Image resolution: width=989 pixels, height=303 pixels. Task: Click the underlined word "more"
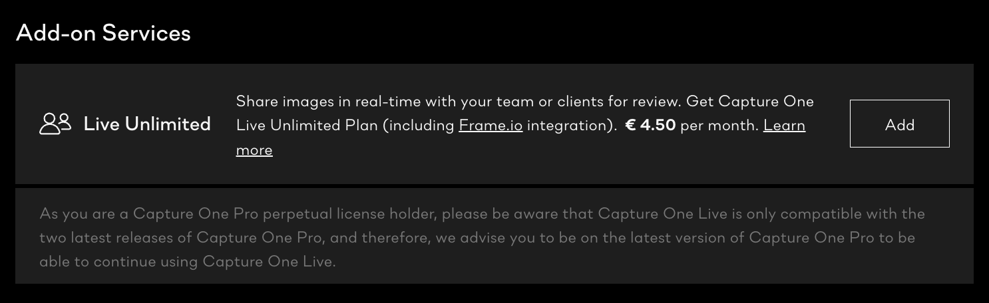coord(254,150)
